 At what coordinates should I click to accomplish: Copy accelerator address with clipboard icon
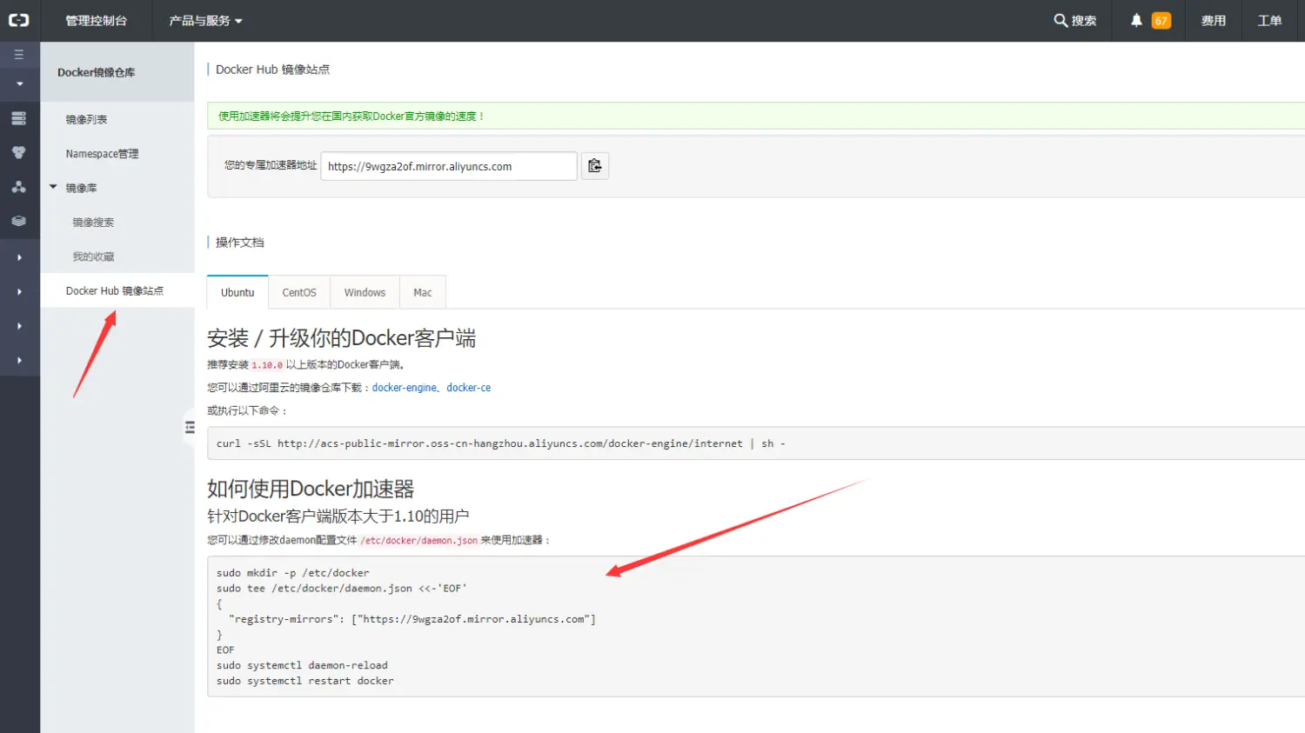tap(595, 166)
